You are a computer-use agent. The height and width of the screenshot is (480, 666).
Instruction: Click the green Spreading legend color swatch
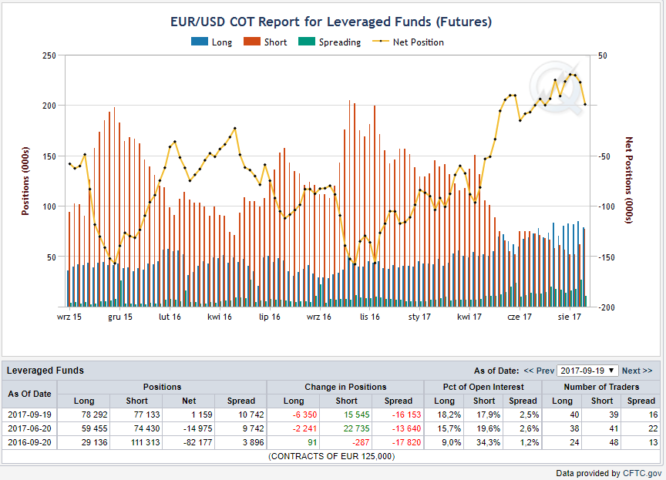pyautogui.click(x=307, y=42)
